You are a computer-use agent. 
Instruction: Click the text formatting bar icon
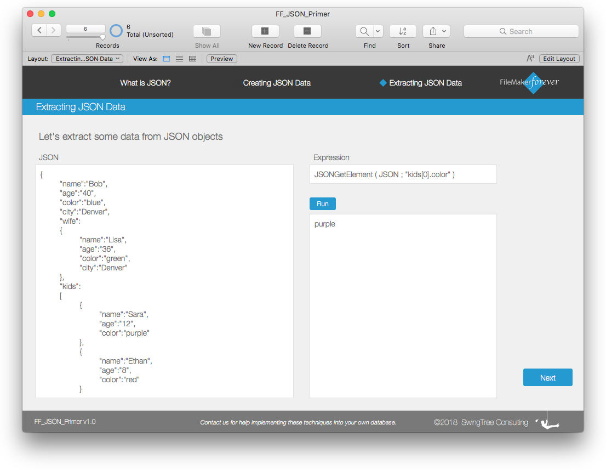click(x=530, y=59)
